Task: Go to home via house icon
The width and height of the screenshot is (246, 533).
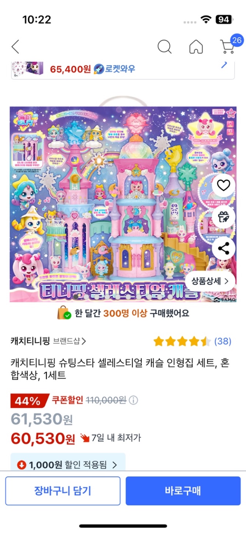Action: (196, 47)
